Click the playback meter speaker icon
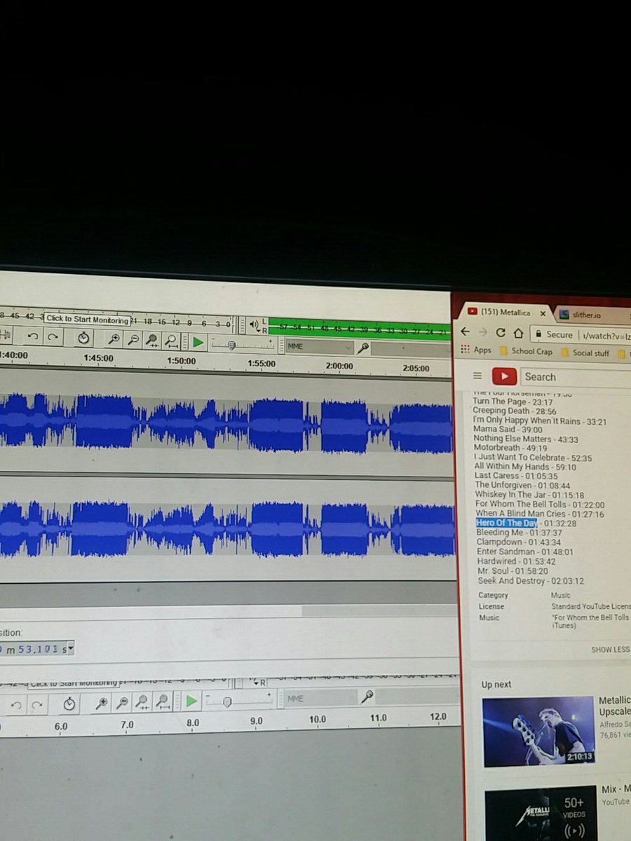This screenshot has height=841, width=631. click(x=253, y=324)
